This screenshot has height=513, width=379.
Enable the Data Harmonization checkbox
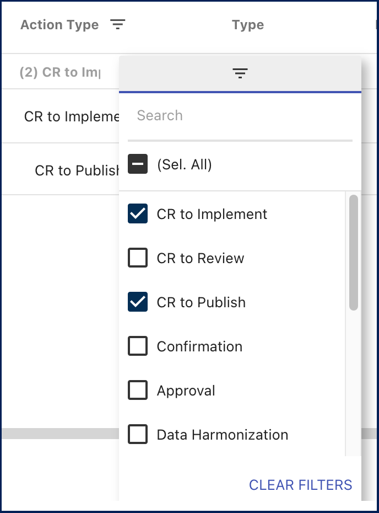138,435
